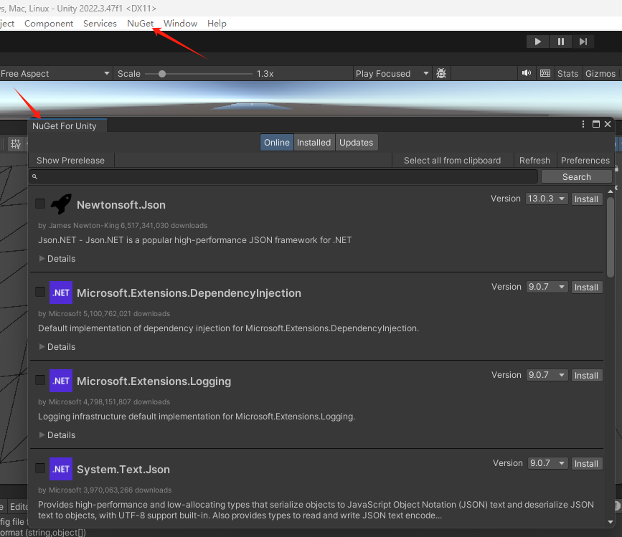Click Refresh in the NuGet panel
622x537 pixels.
534,160
